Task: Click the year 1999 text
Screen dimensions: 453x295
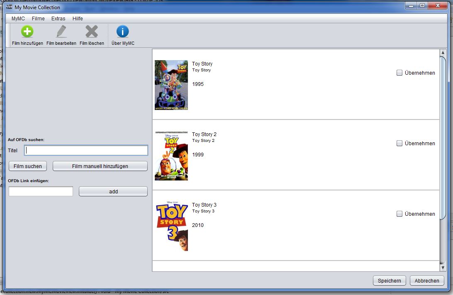Action: [198, 155]
